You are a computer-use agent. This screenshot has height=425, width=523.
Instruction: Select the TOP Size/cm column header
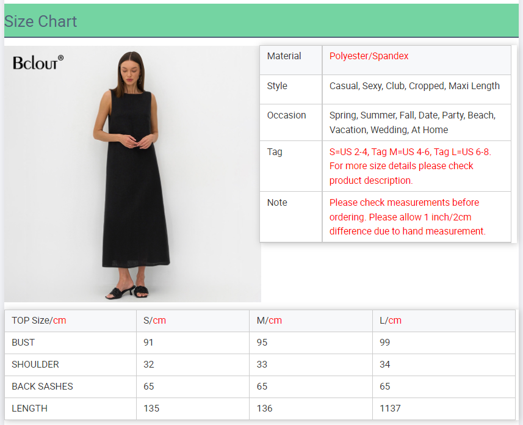tap(39, 321)
